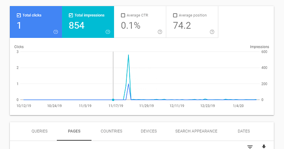Open the Search Appearance tab

click(196, 131)
